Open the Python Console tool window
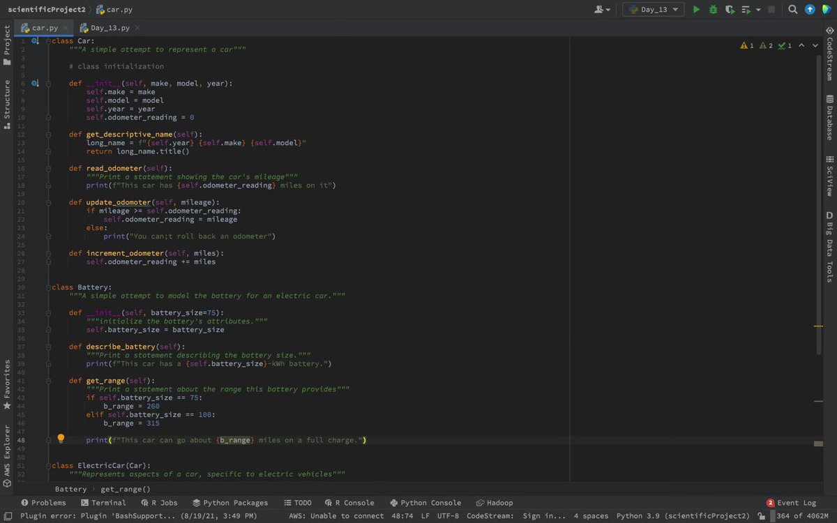The width and height of the screenshot is (837, 523). tap(425, 503)
